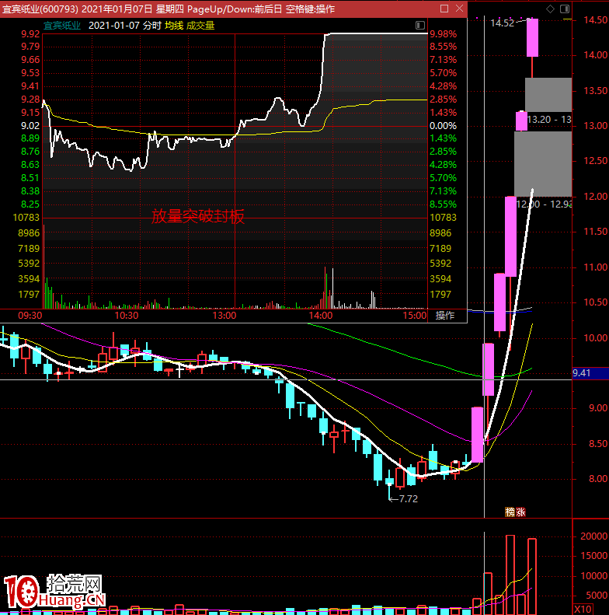609x615 pixels.
Task: Click the 09:30 time axis label
Action: (30, 316)
